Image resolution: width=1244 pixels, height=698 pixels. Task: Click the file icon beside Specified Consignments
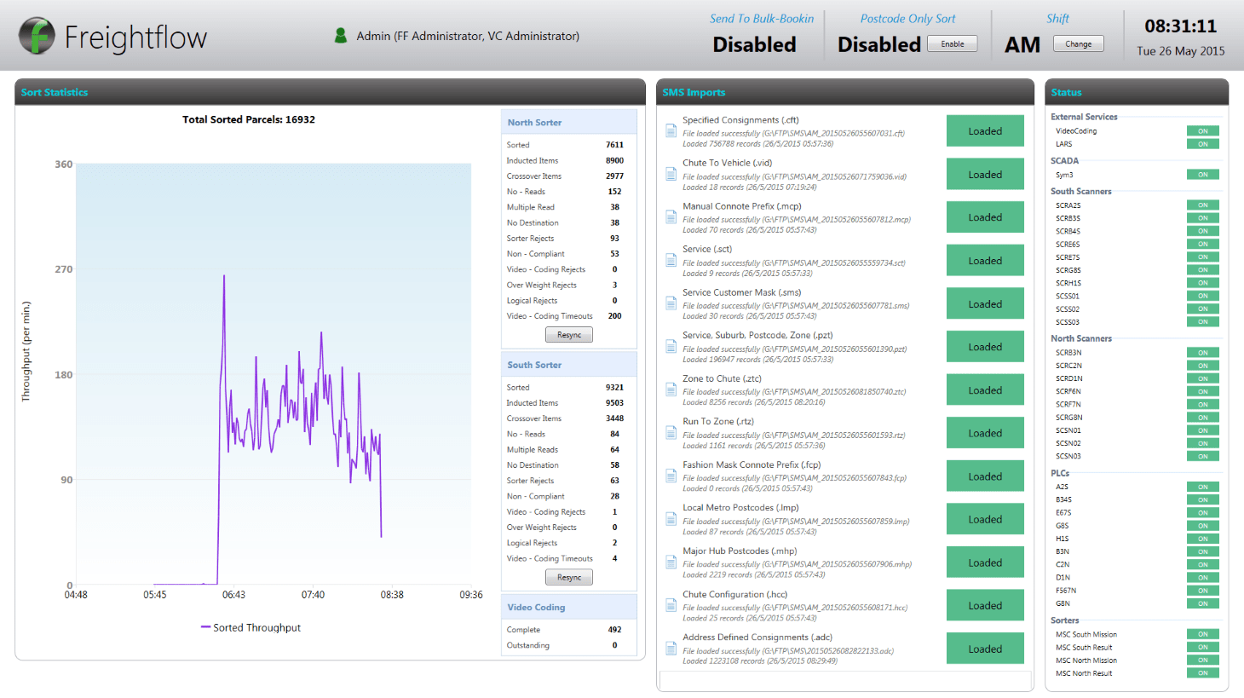tap(670, 130)
